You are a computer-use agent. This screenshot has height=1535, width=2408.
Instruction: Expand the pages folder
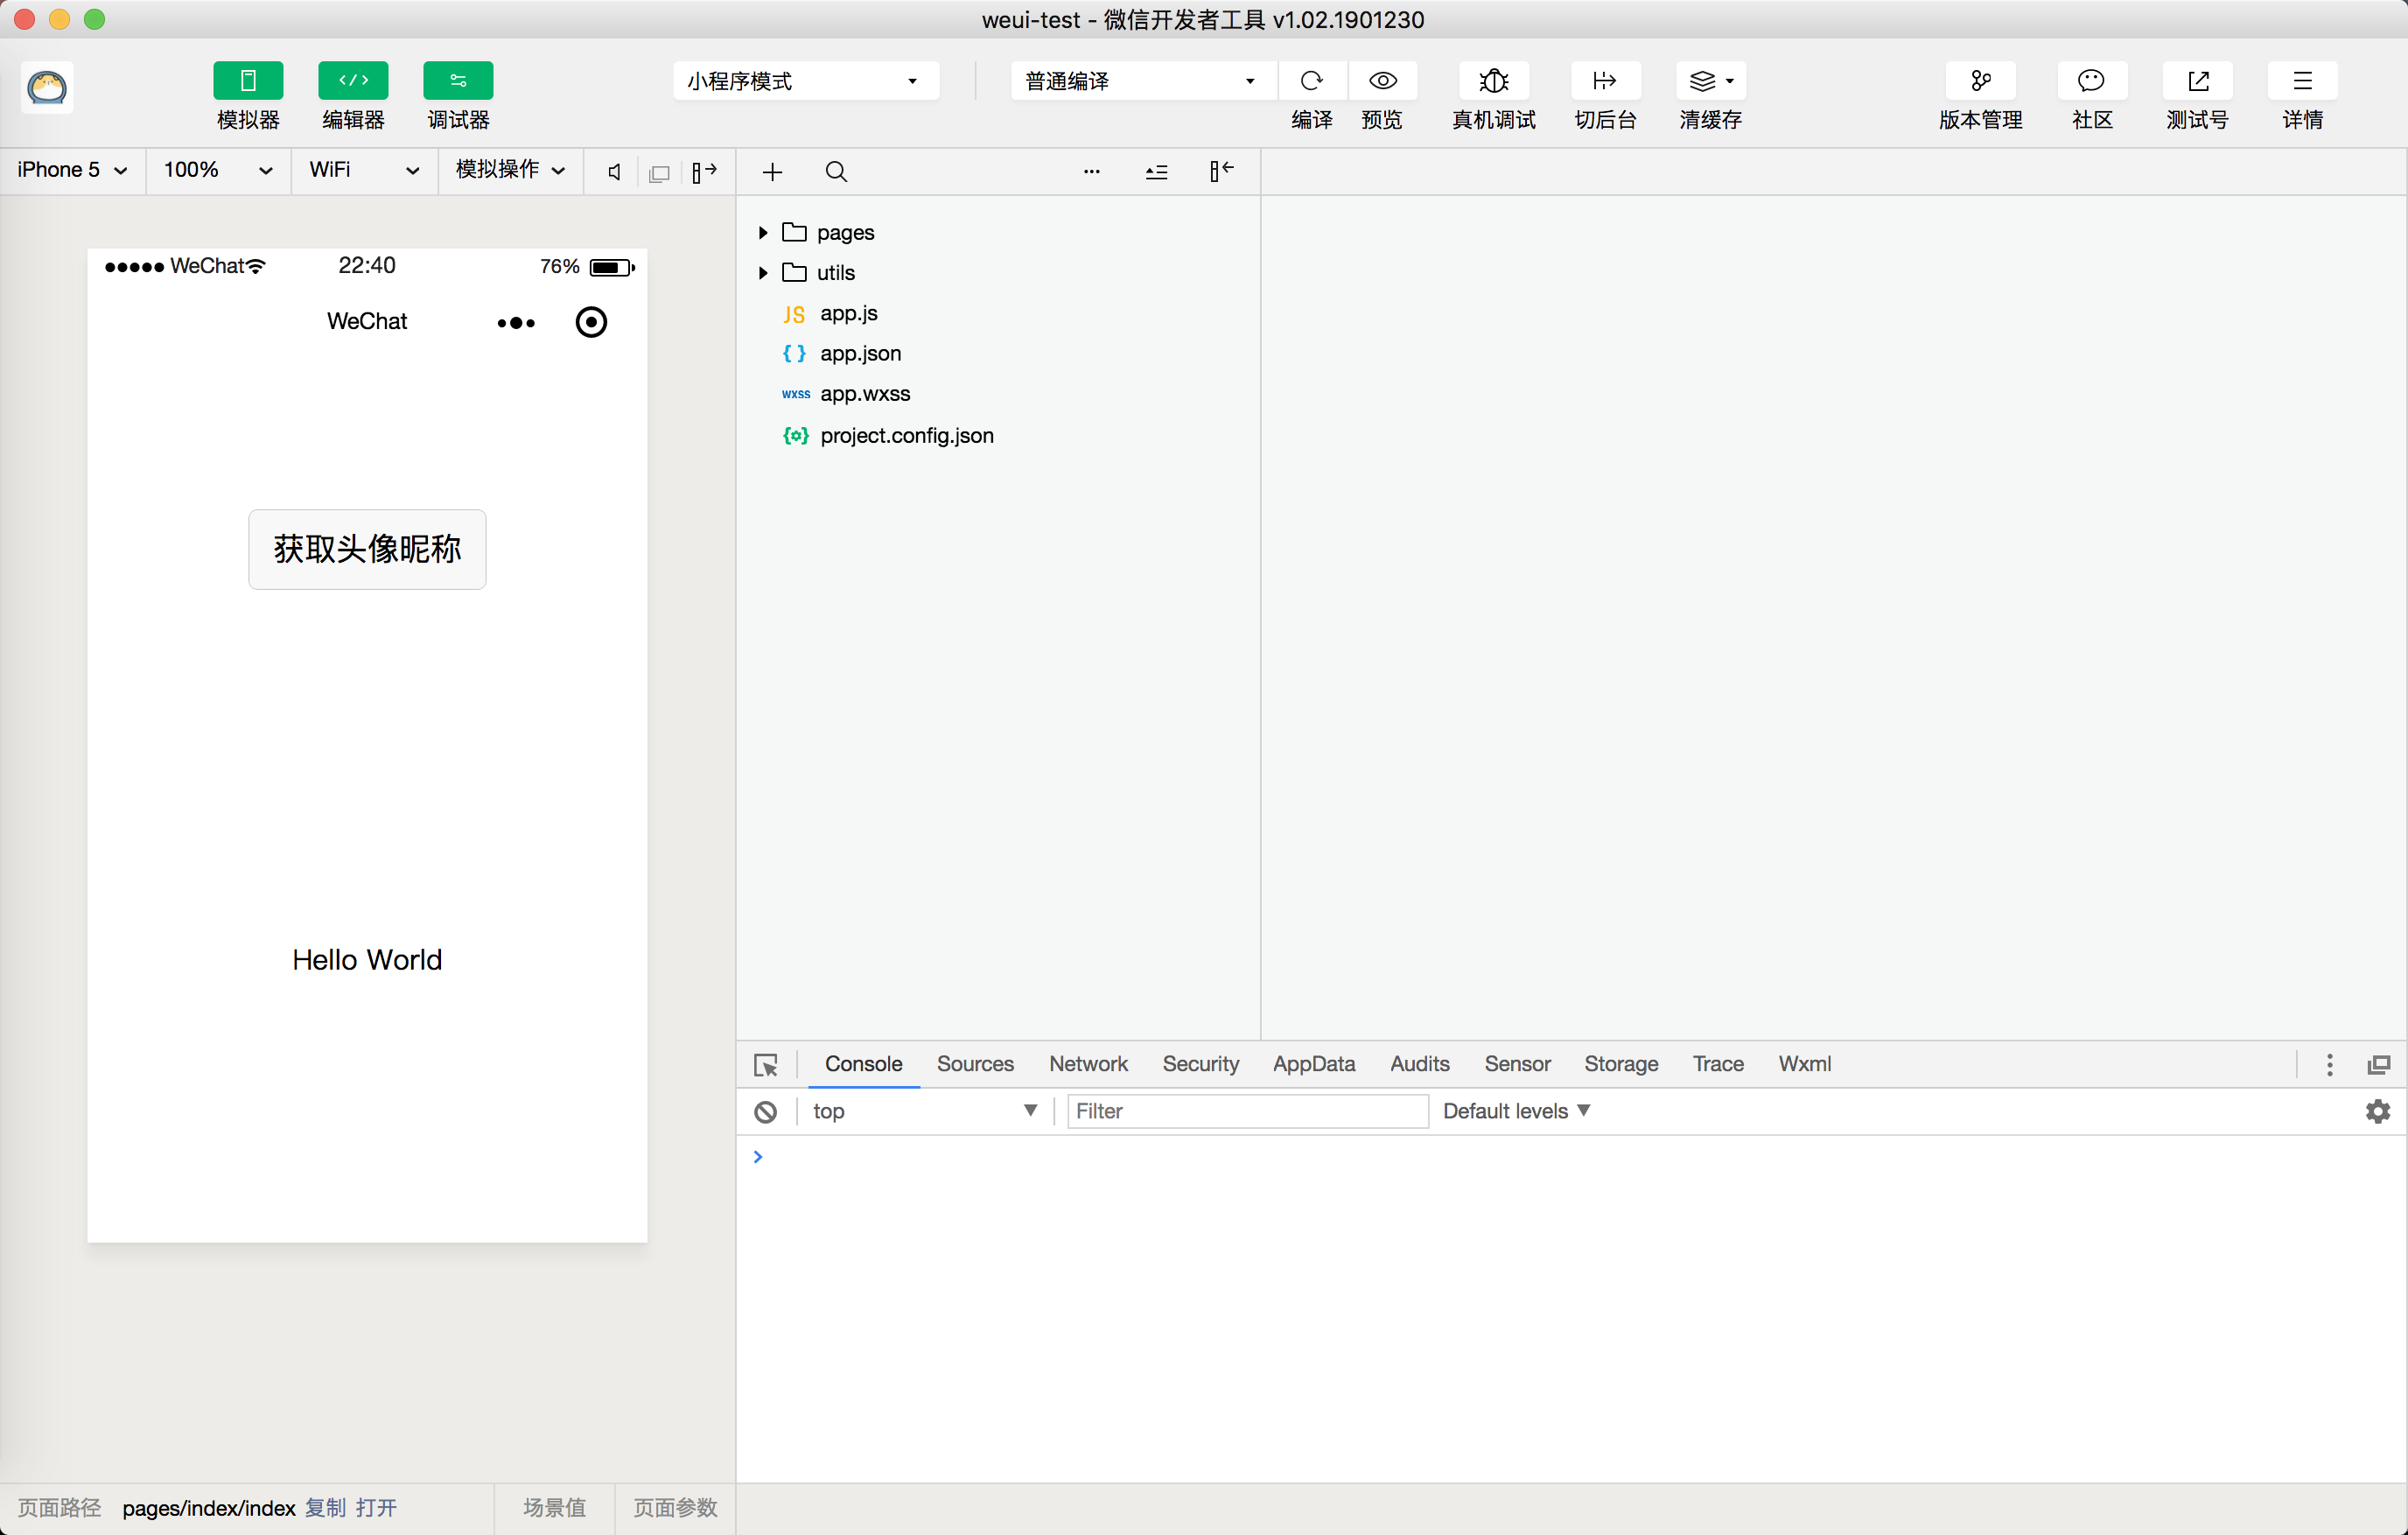pos(763,232)
